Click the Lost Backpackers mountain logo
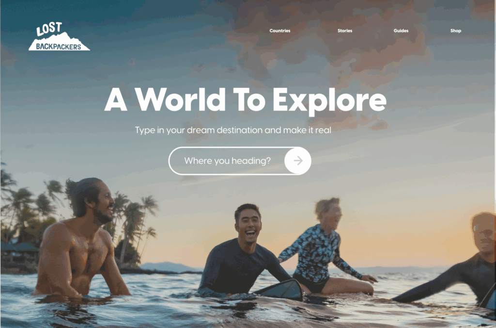The image size is (496, 328). point(59,36)
